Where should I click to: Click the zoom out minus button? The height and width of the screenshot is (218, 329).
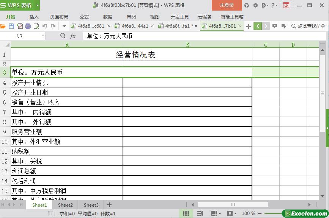click(x=260, y=213)
